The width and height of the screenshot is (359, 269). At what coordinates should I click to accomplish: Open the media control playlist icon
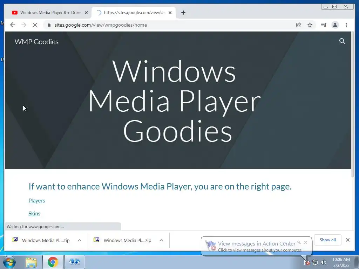[x=324, y=25]
